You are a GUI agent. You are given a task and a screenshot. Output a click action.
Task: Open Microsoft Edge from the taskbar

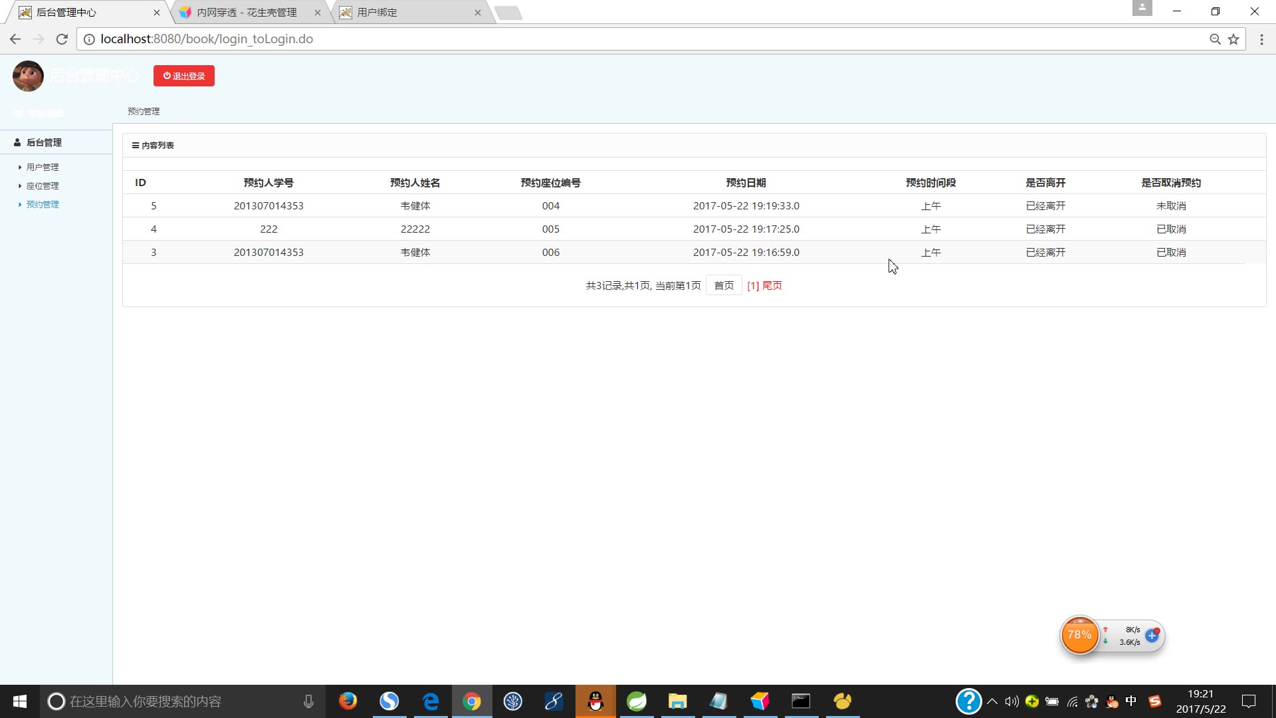(x=431, y=701)
